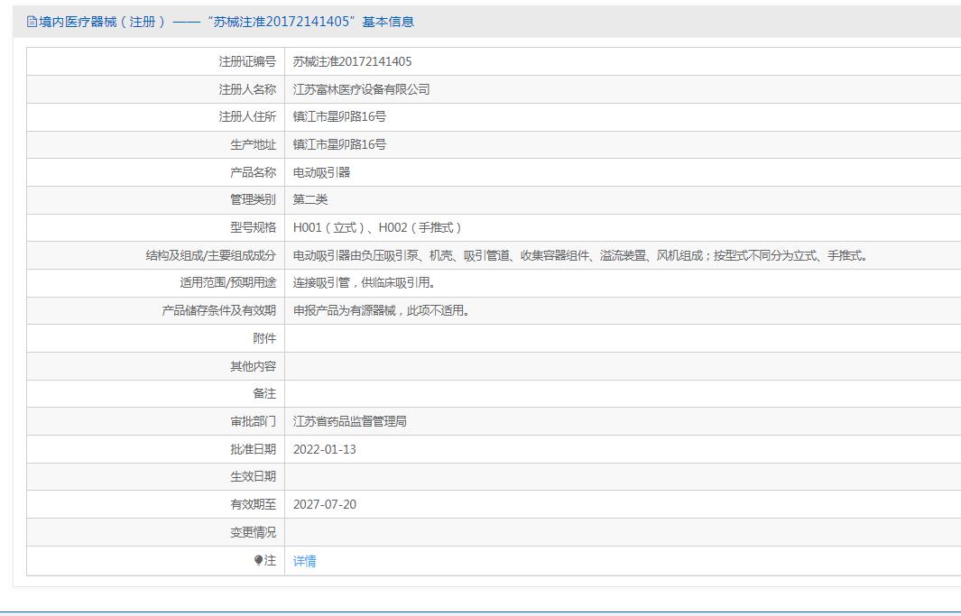Click the 生产地址 label

(x=254, y=144)
